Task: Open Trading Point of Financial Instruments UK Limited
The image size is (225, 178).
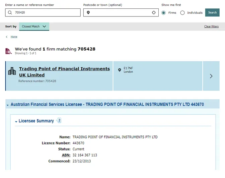Action: click(x=64, y=72)
